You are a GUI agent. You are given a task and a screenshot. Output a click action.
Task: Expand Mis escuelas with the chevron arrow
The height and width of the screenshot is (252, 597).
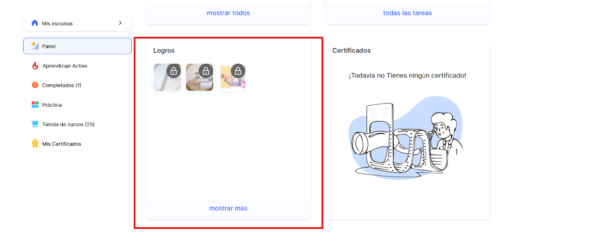[120, 23]
